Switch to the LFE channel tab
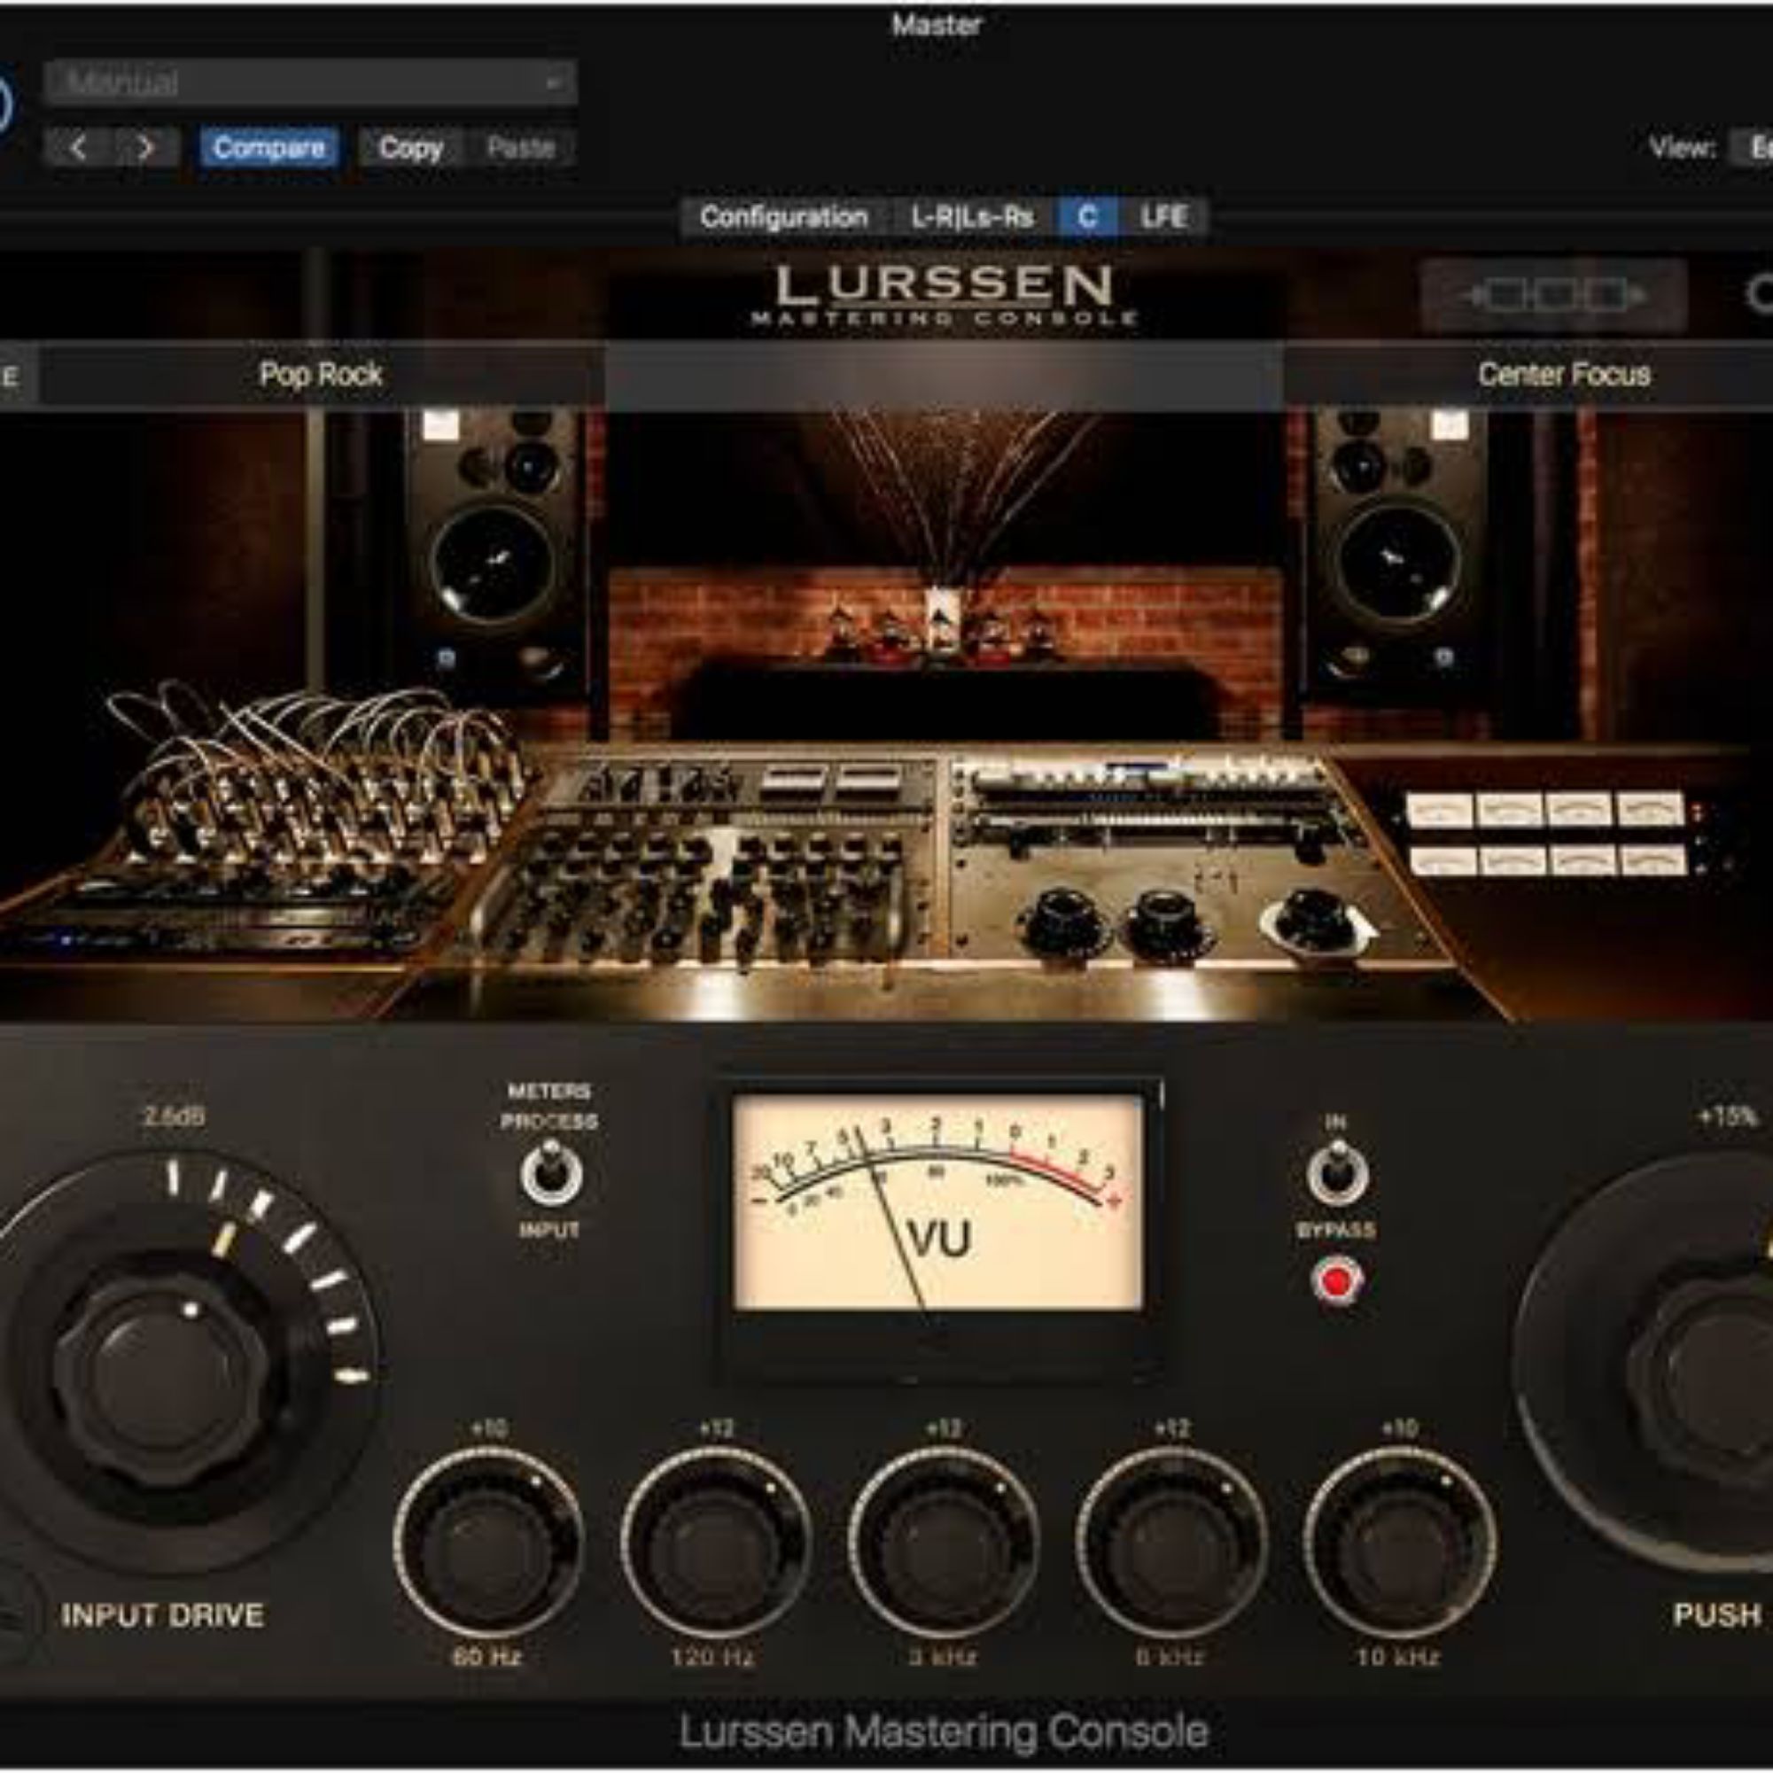Viewport: 1773px width, 1773px height. 1163,217
